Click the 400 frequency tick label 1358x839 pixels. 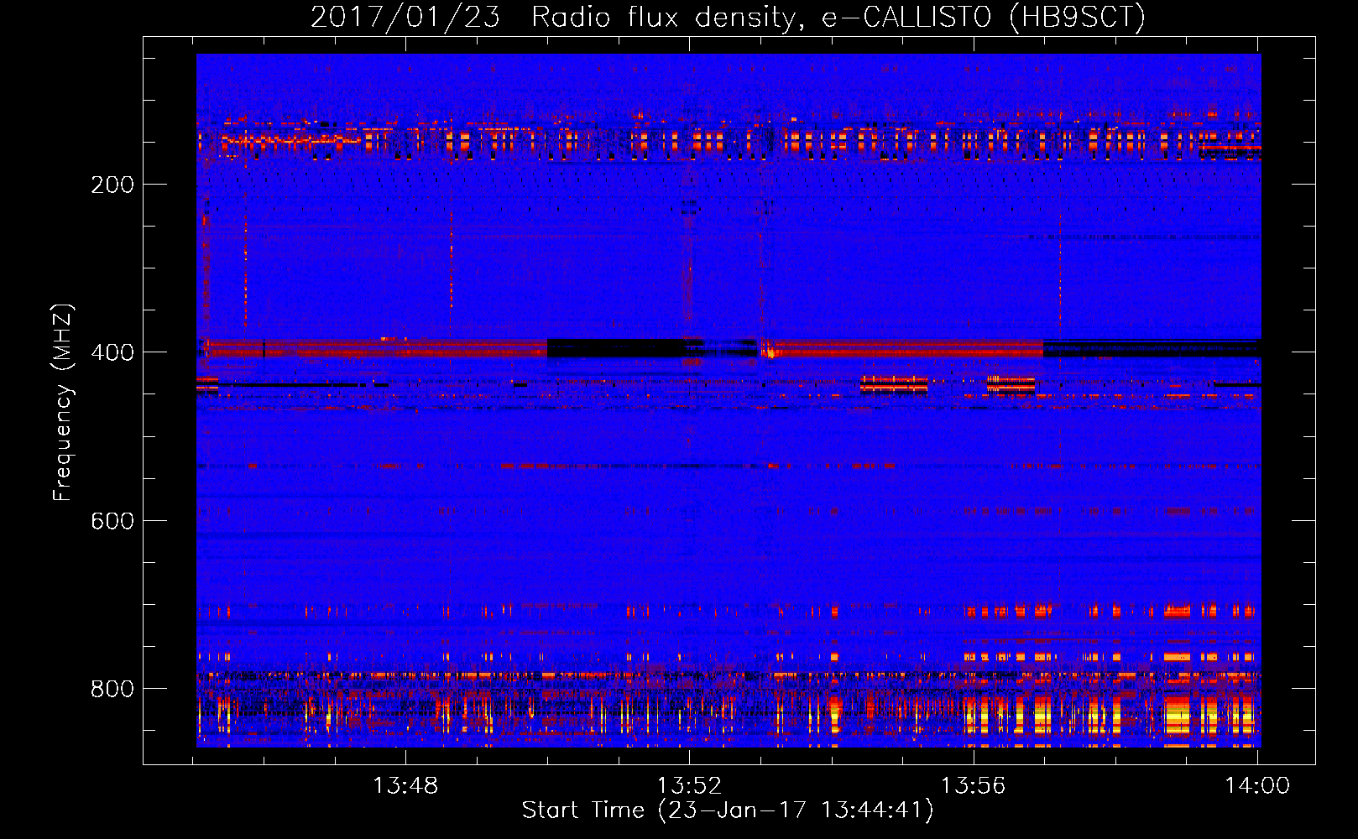coord(112,352)
